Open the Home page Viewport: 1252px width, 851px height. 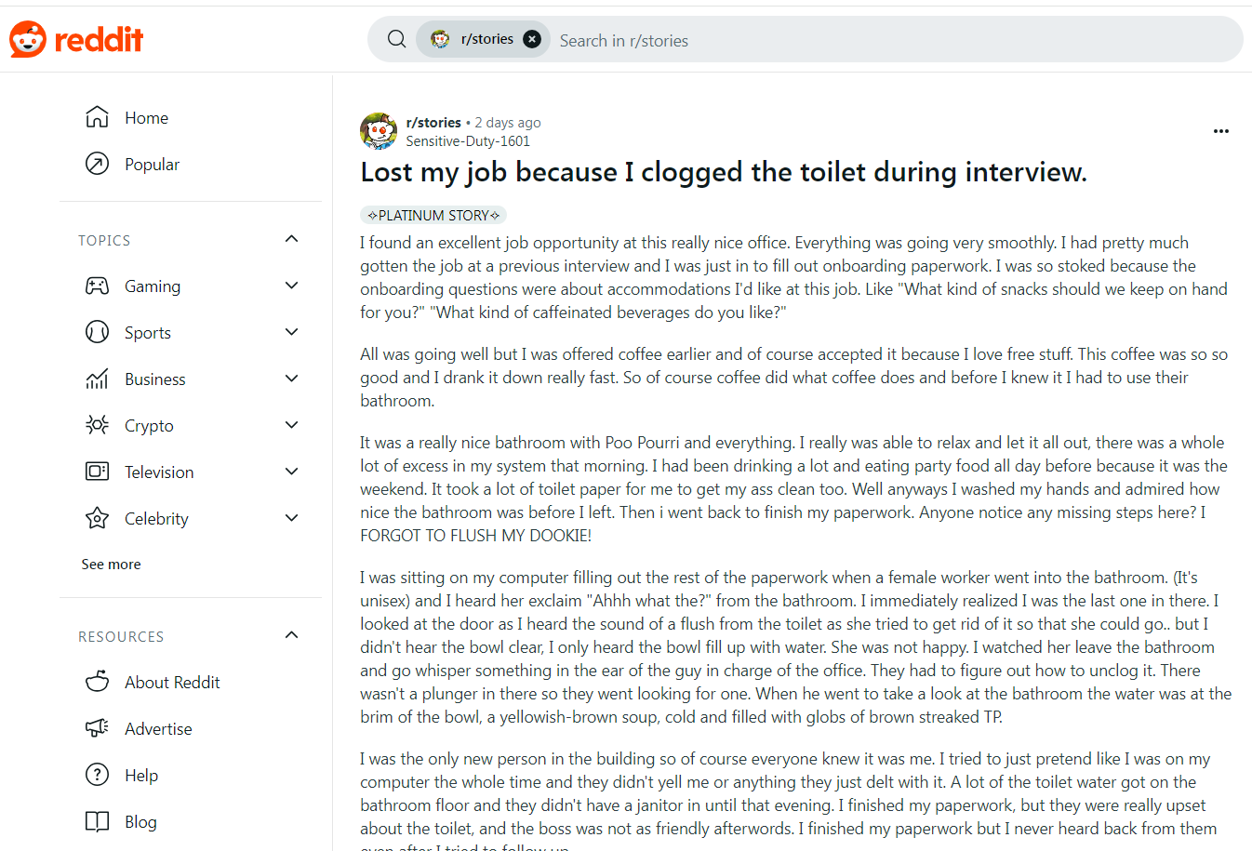[x=146, y=118]
